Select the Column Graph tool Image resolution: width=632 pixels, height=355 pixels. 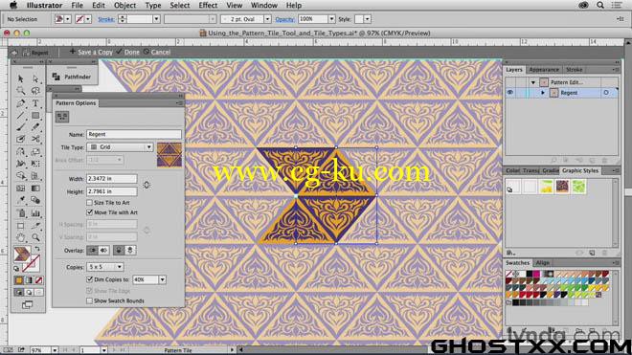(35, 212)
